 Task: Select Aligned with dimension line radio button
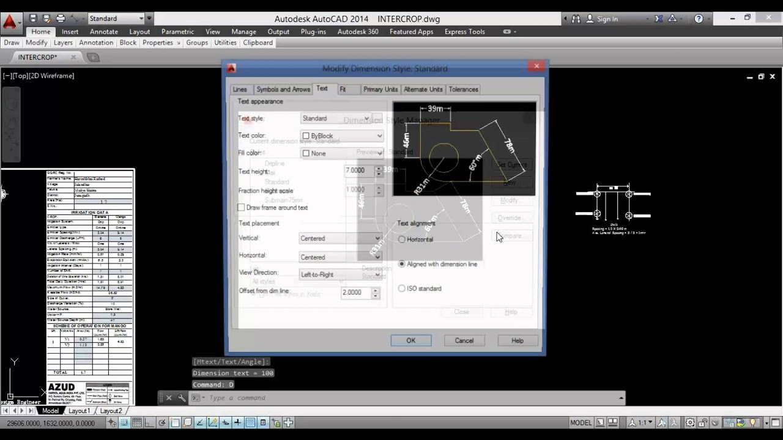click(402, 264)
